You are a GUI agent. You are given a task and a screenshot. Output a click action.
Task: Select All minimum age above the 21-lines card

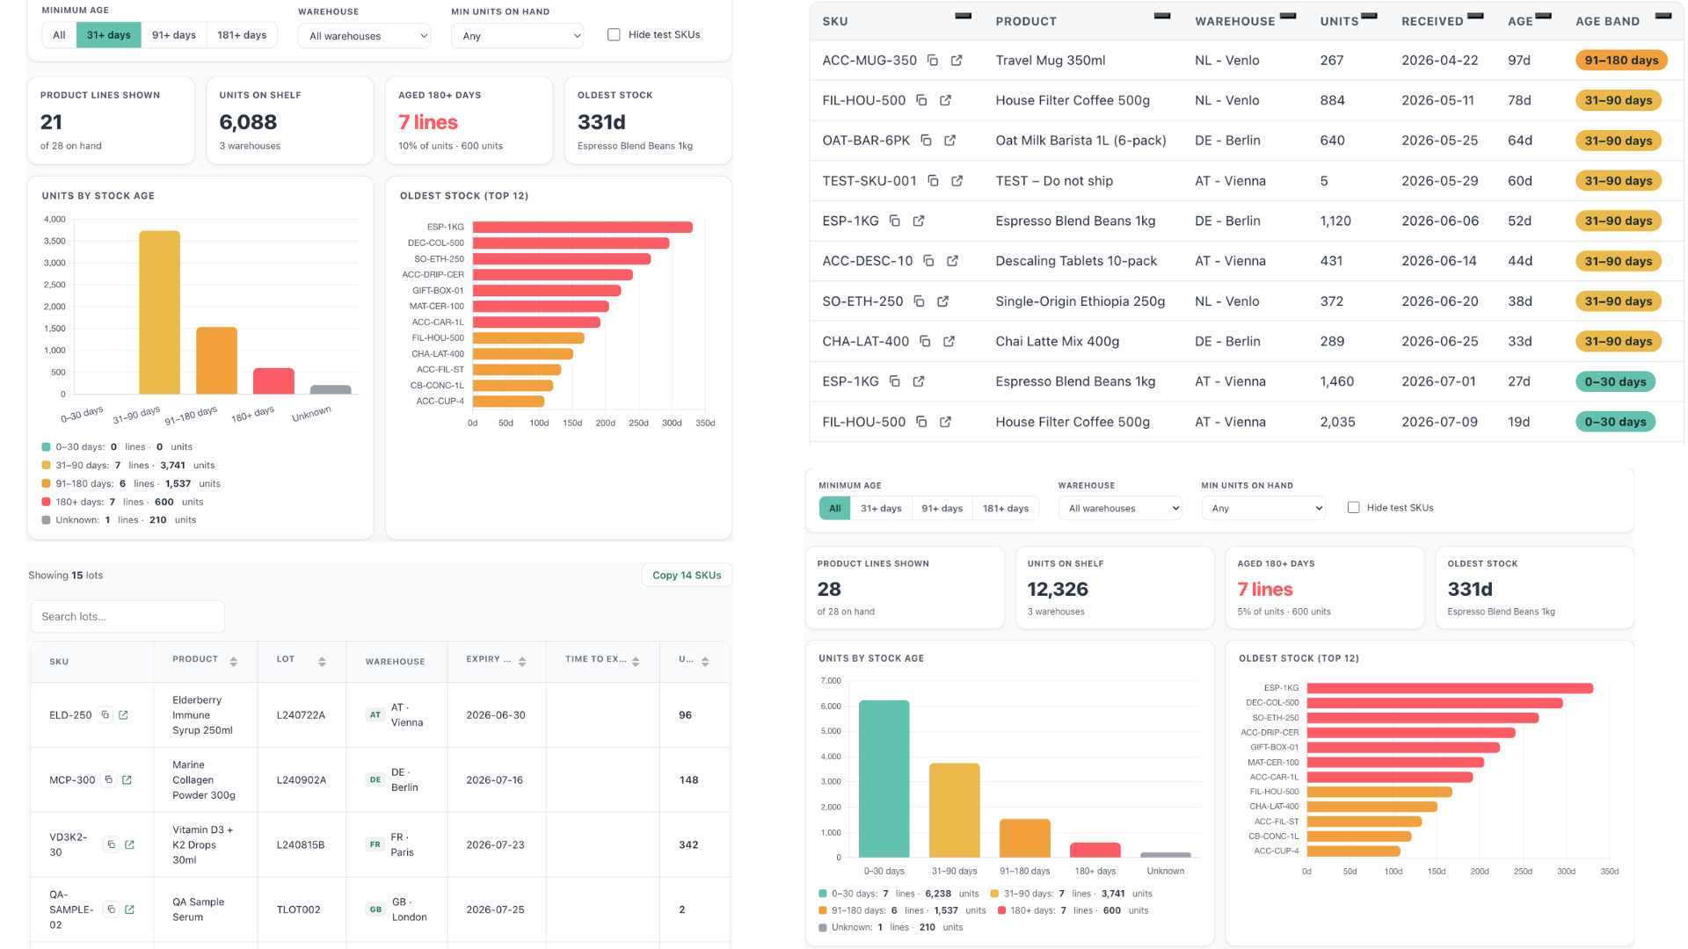[x=59, y=35]
